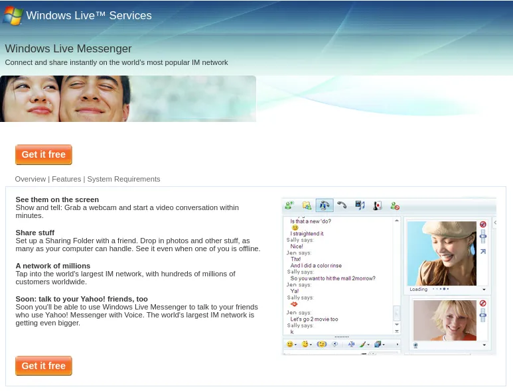Click the chat line 'And I did a color rinse'
This screenshot has height=391, width=513.
pyautogui.click(x=316, y=266)
